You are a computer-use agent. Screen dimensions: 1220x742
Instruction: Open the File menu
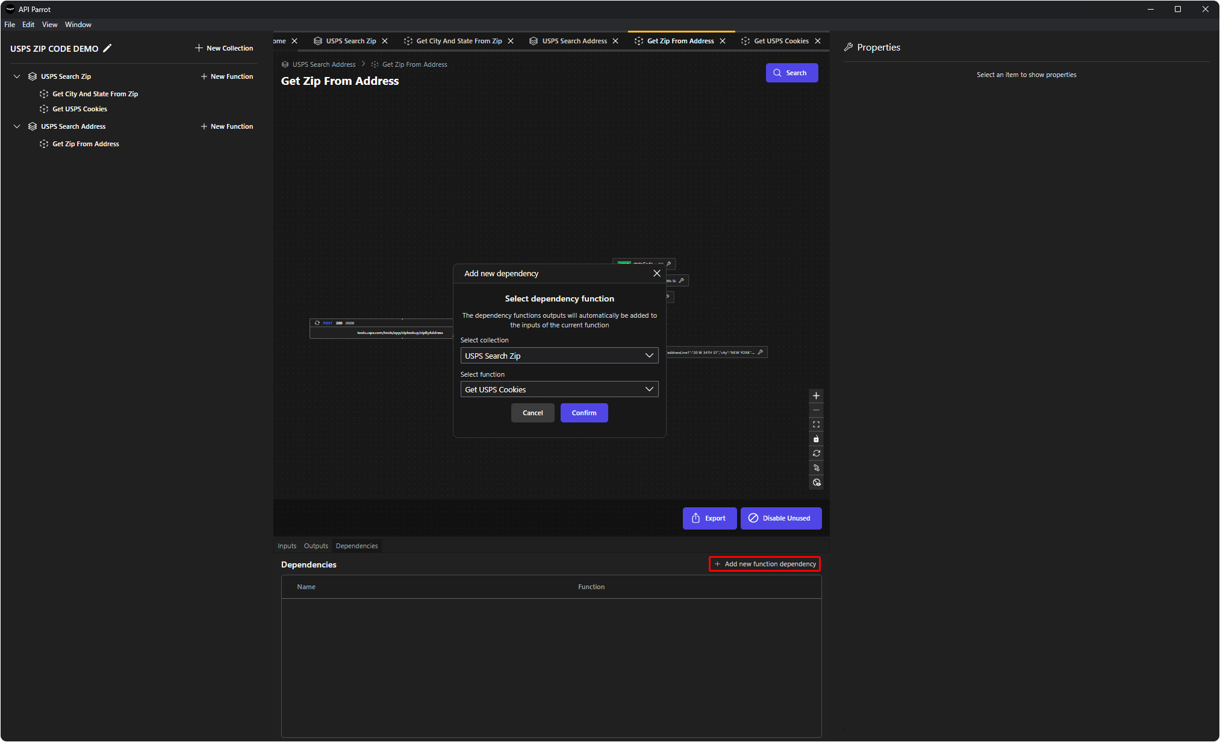coord(10,25)
